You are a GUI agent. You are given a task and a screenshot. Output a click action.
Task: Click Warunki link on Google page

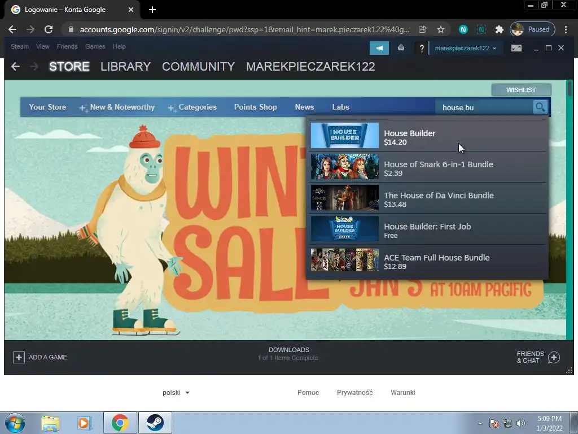[403, 393]
